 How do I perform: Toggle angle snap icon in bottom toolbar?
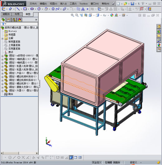point(67,158)
